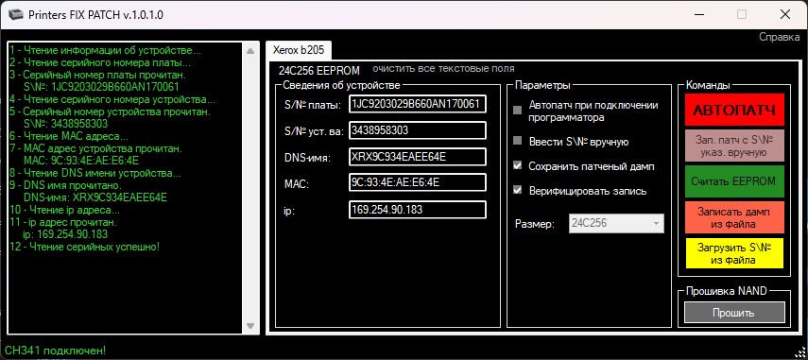Screen dimensions: 808x360
Task: Click status text 'CH341 подключен!'
Action: pos(55,351)
